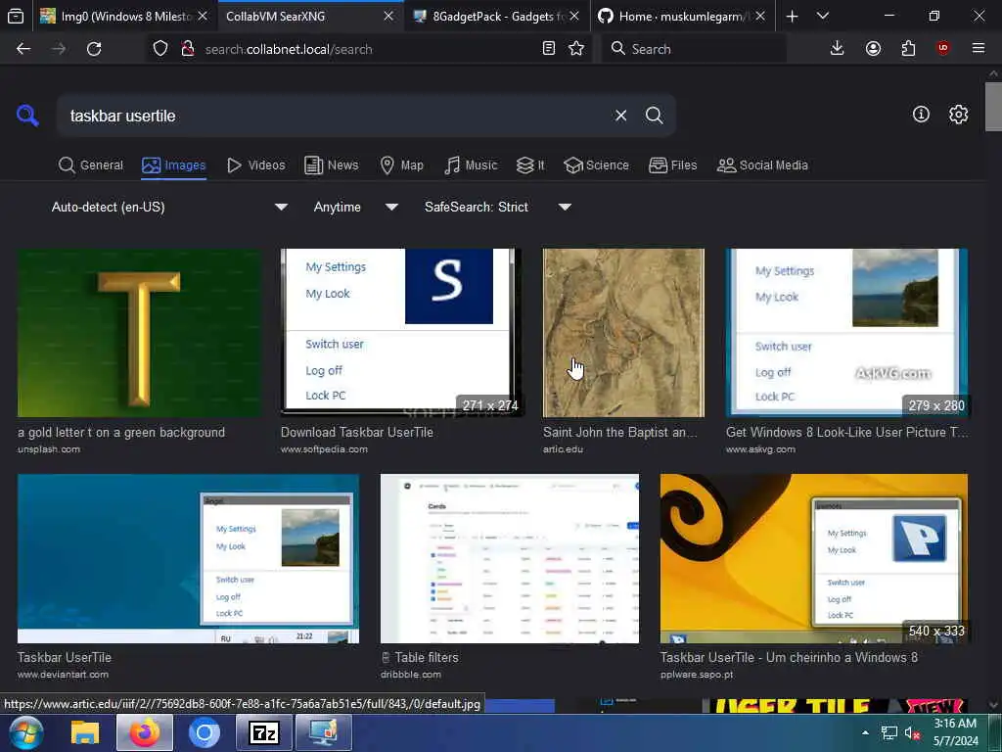Image resolution: width=1002 pixels, height=752 pixels.
Task: Switch to the Social Media category
Action: click(762, 164)
